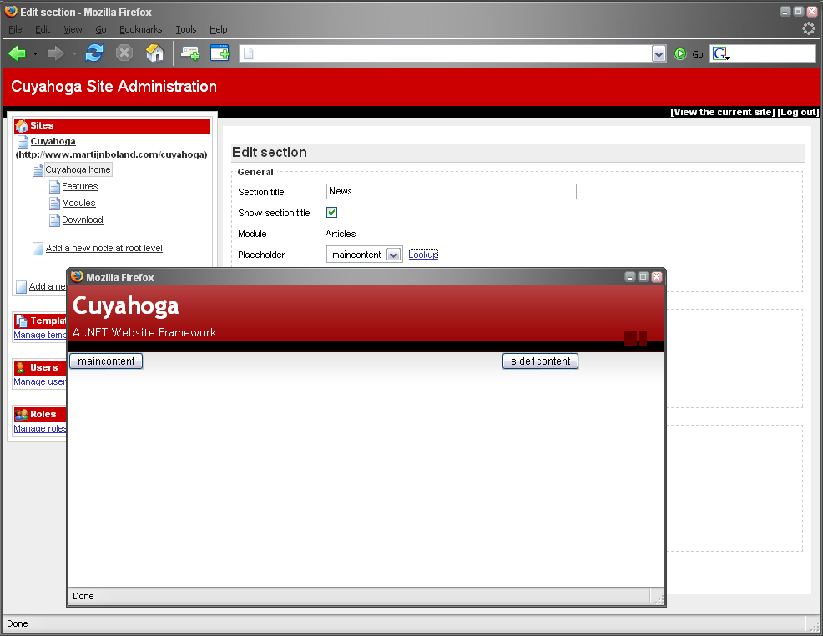Click the Section title input field

pos(452,191)
